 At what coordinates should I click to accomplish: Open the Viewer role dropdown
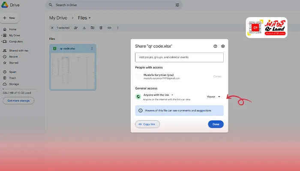(x=213, y=97)
